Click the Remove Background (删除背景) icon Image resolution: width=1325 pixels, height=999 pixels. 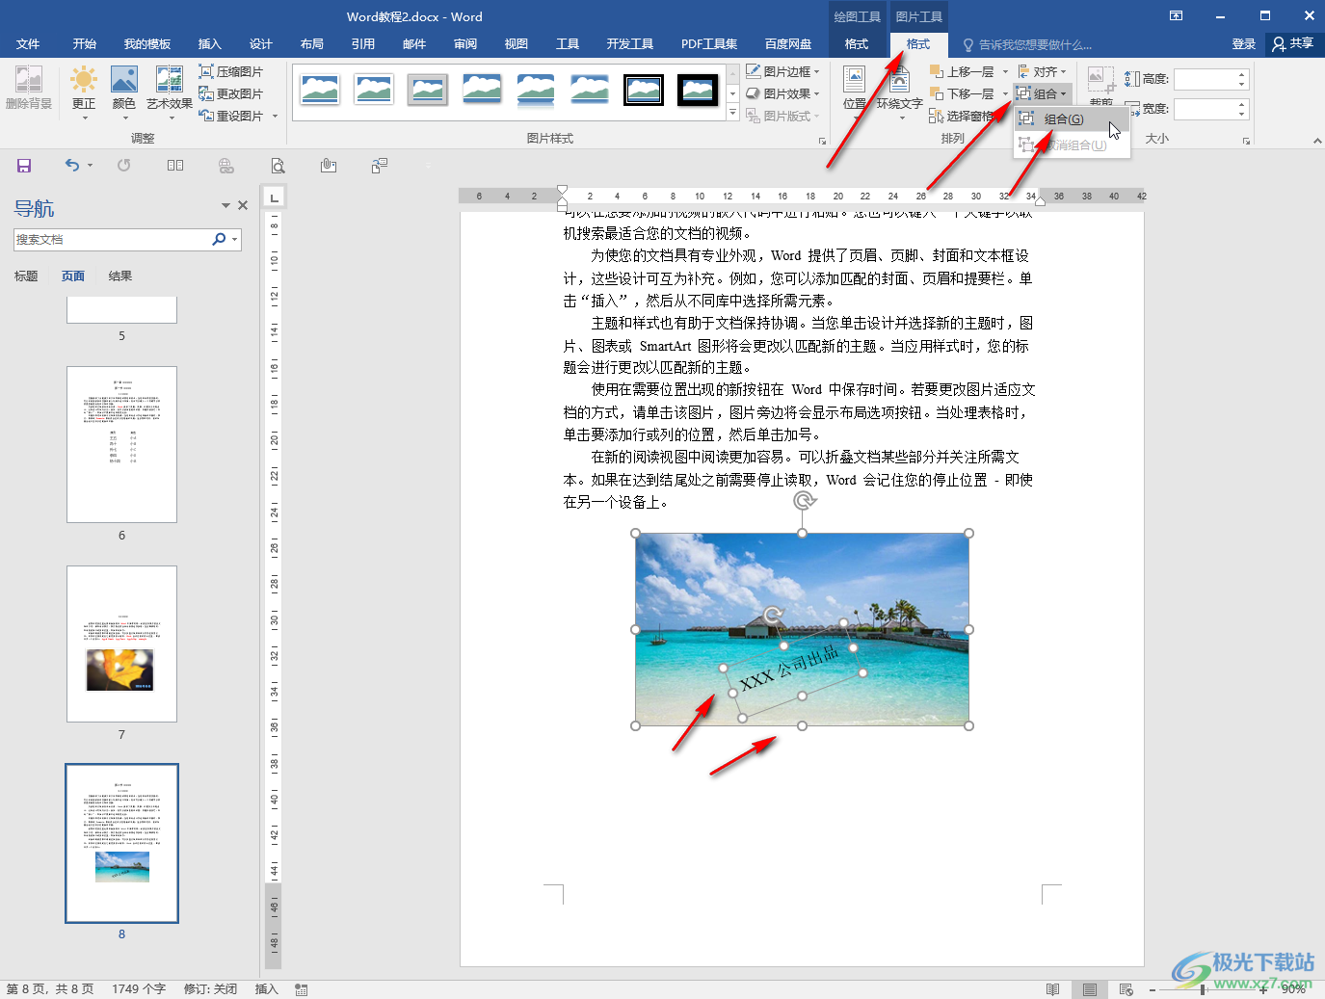click(29, 89)
